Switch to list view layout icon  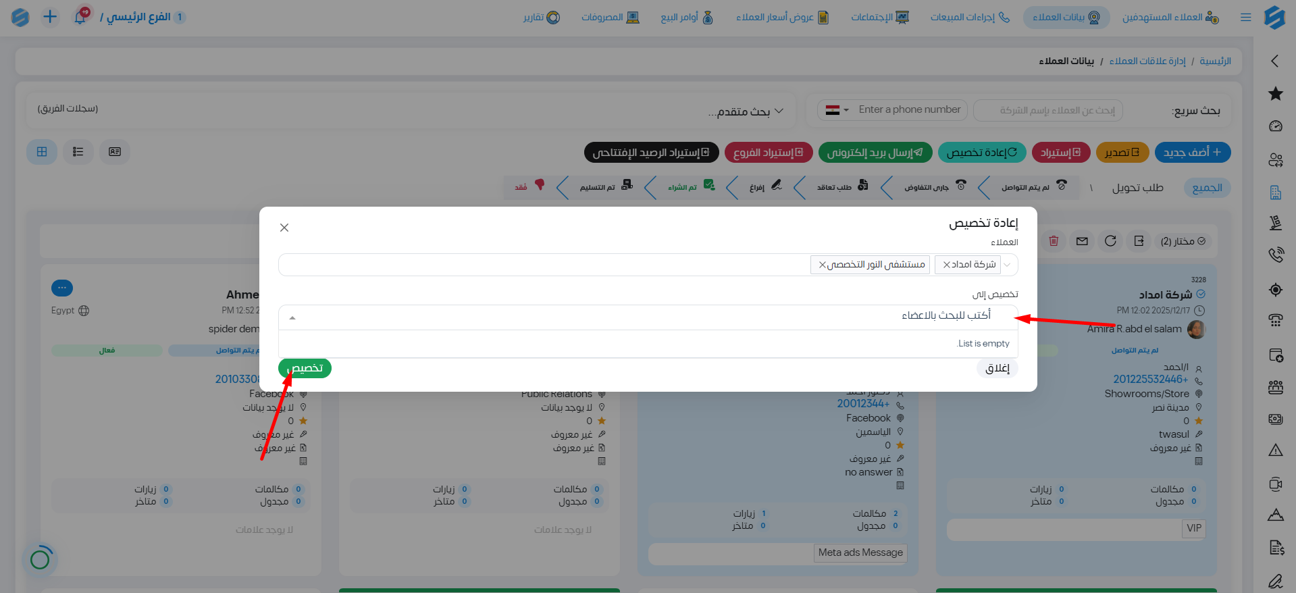[78, 152]
